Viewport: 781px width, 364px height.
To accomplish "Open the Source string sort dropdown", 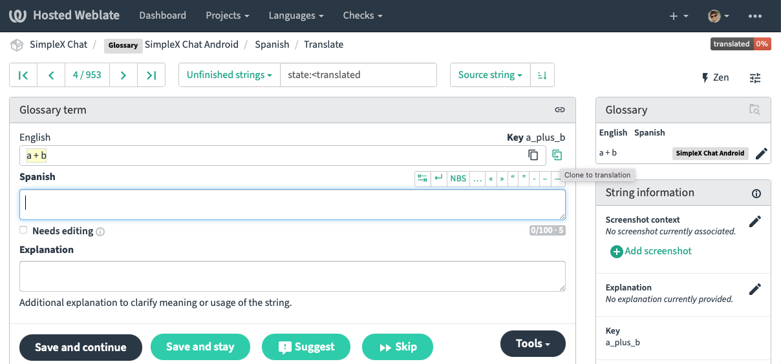I will pos(489,75).
